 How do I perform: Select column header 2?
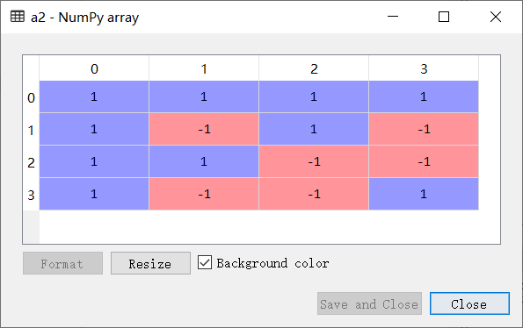coord(314,68)
